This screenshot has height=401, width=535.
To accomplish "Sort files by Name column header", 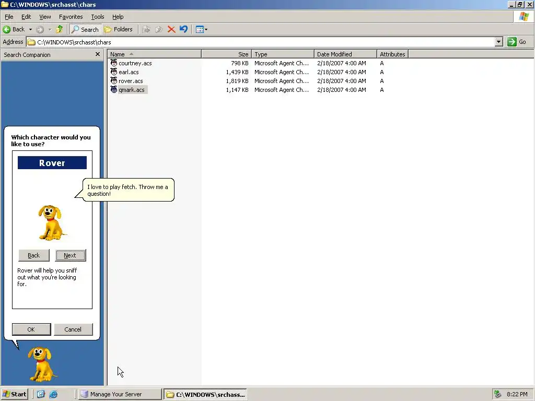I will coord(154,54).
